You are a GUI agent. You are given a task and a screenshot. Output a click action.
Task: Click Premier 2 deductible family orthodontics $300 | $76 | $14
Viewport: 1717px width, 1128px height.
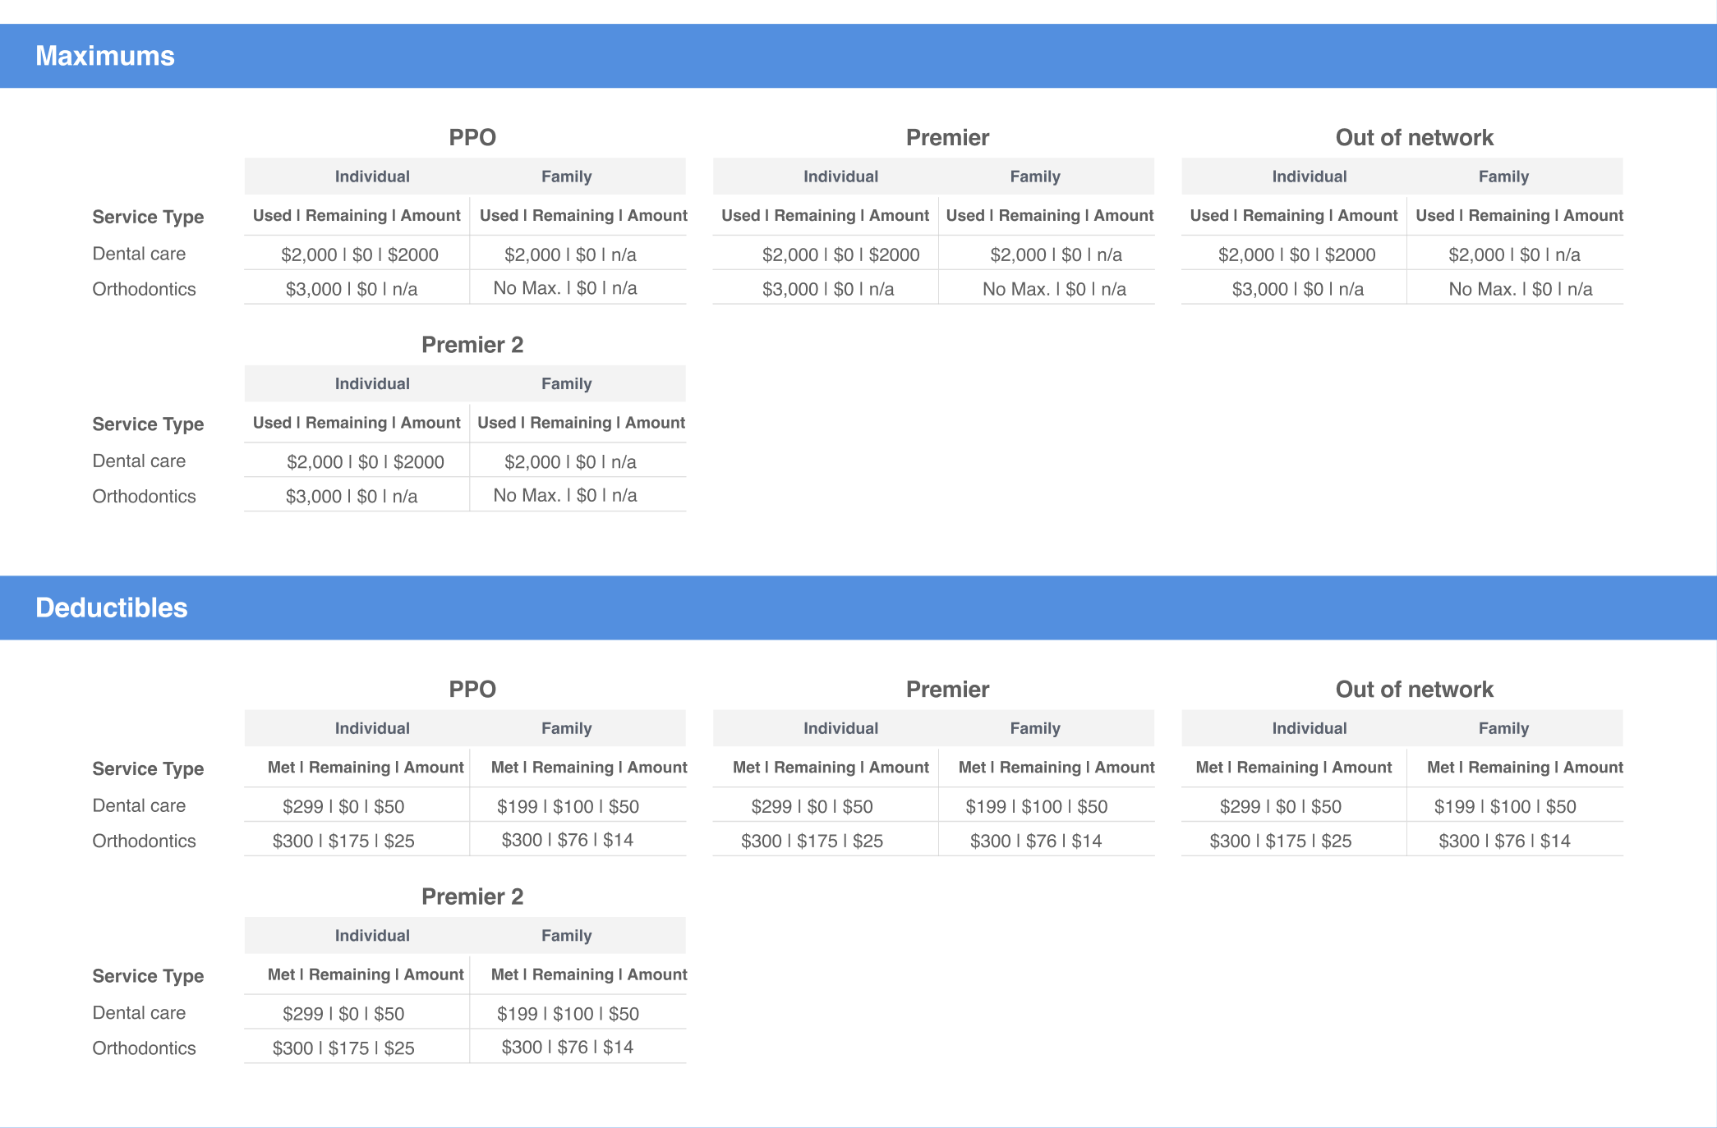[x=568, y=1047]
